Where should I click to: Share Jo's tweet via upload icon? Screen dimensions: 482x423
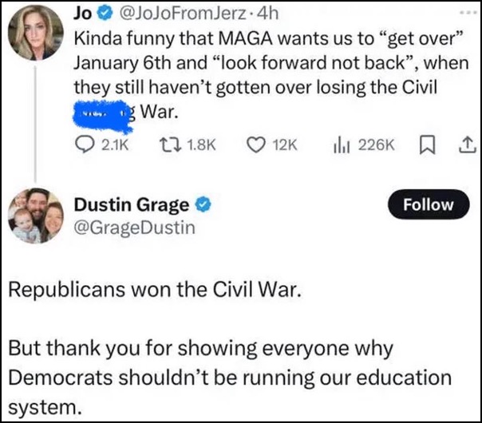pos(468,145)
